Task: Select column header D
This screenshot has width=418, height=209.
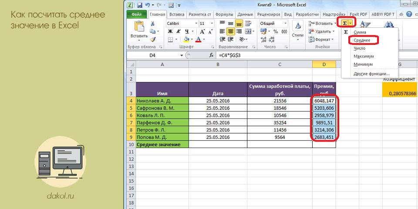Action: pyautogui.click(x=324, y=64)
